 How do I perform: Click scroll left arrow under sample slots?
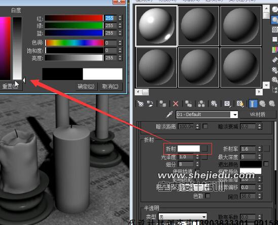point(138,92)
